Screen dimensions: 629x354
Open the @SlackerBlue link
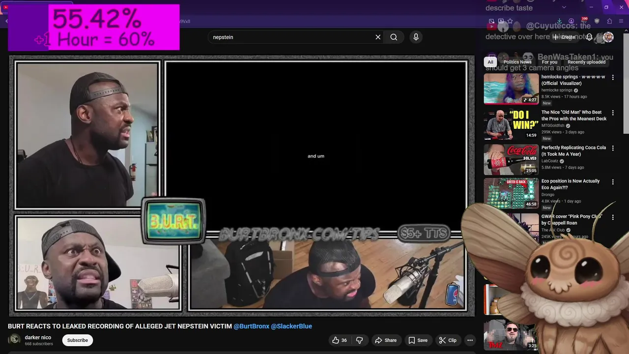point(291,326)
